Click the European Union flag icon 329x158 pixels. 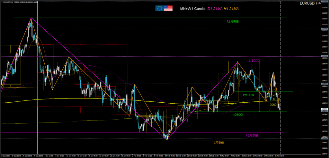point(159,8)
